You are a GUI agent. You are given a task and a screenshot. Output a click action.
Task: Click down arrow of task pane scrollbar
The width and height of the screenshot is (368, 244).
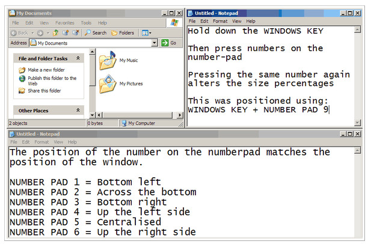92,115
